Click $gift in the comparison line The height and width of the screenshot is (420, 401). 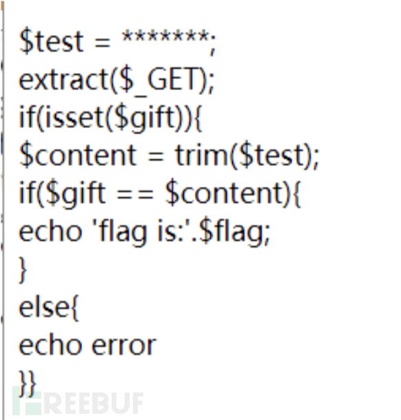[76, 194]
